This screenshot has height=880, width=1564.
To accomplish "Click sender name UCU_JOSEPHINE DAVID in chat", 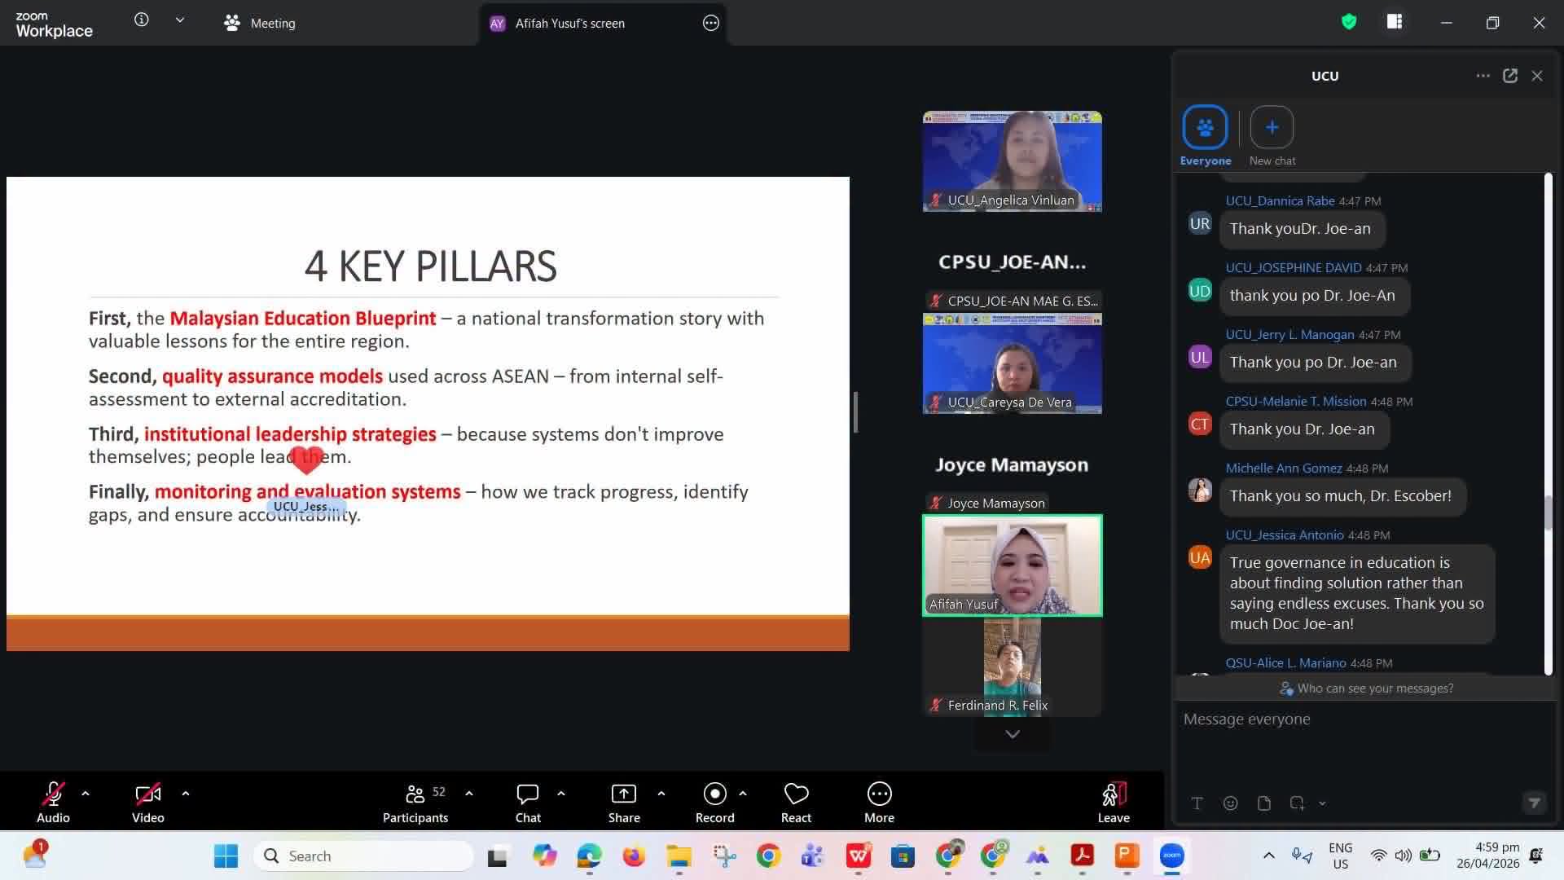I will click(1294, 268).
